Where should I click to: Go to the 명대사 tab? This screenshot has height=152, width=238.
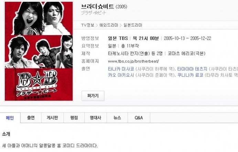click(96, 118)
